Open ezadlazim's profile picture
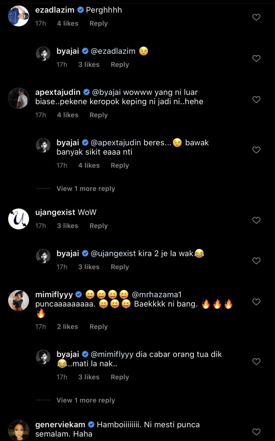Image resolution: width=275 pixels, height=441 pixels. [19, 16]
